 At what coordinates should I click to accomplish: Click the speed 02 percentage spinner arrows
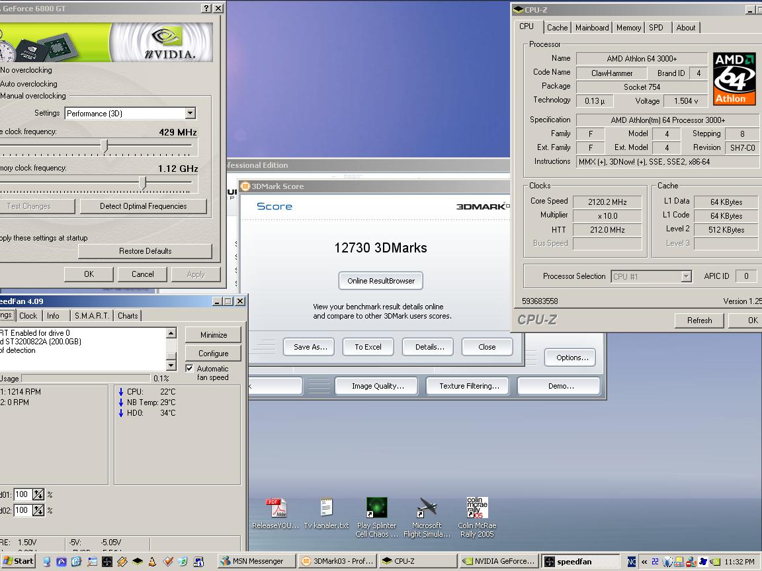click(x=38, y=510)
